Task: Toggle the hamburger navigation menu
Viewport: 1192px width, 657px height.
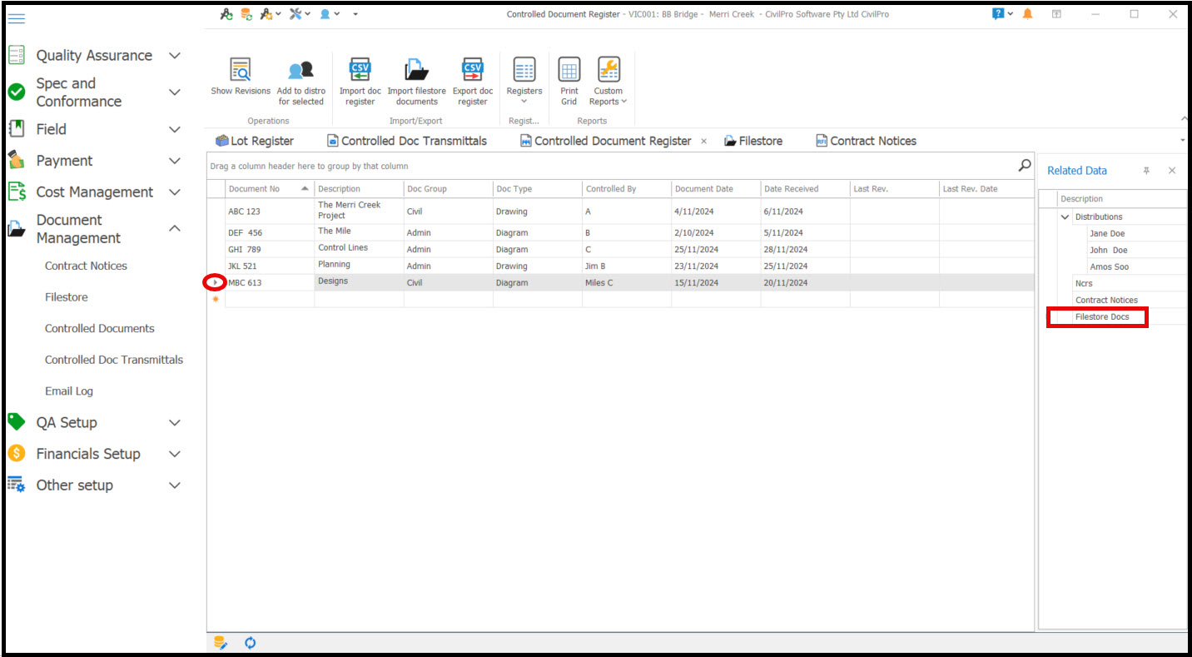Action: [x=16, y=18]
